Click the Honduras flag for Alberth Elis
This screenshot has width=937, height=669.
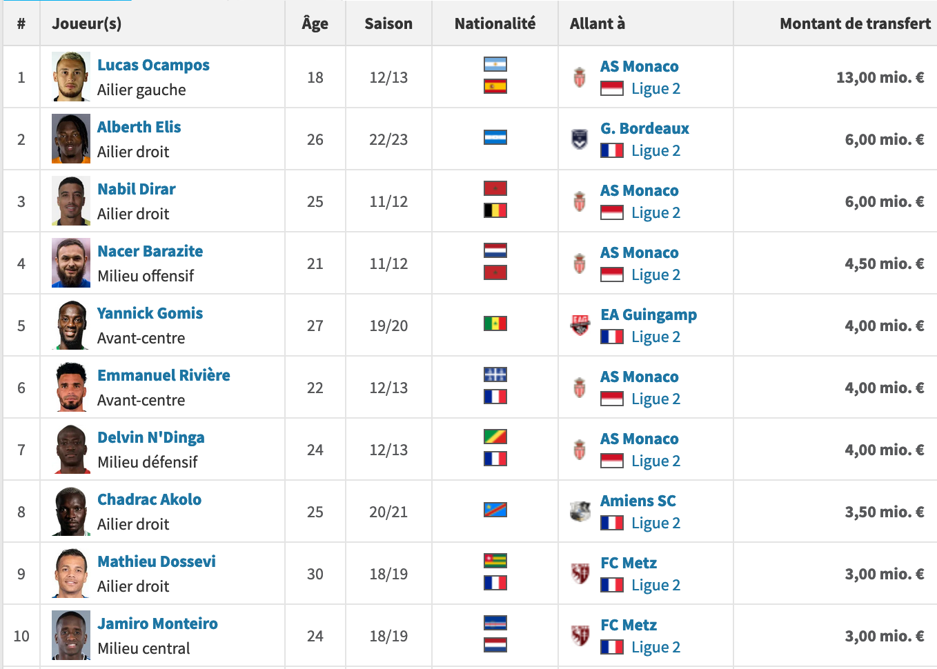pyautogui.click(x=495, y=137)
